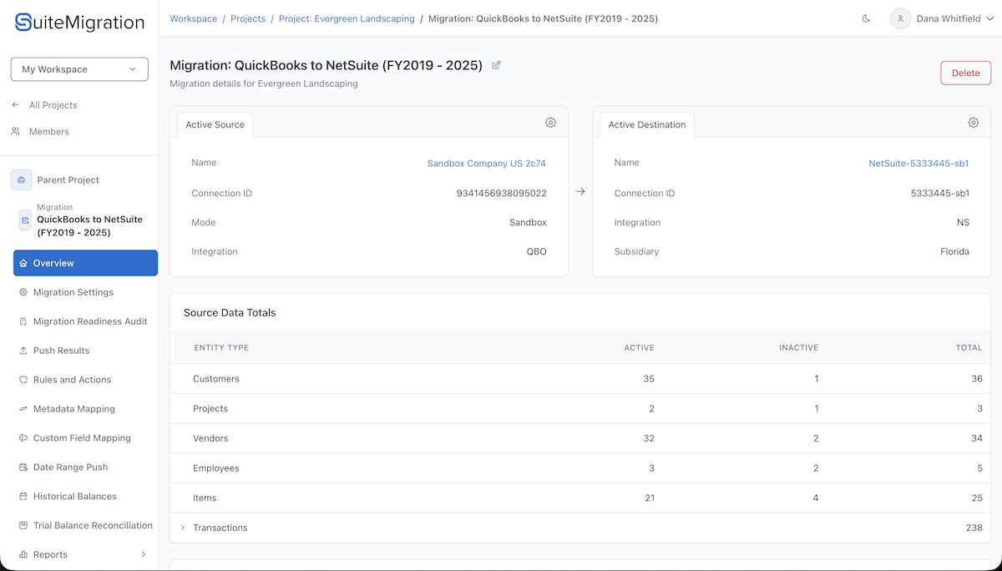The height and width of the screenshot is (571, 1002).
Task: Open Active Source settings gear
Action: (550, 123)
